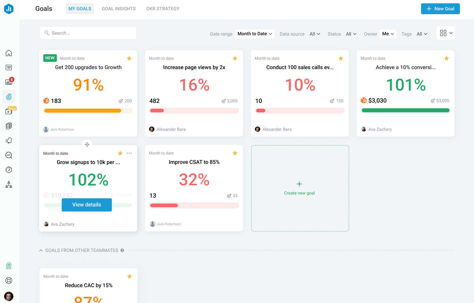Favorite the Increase page views goal

(x=235, y=58)
